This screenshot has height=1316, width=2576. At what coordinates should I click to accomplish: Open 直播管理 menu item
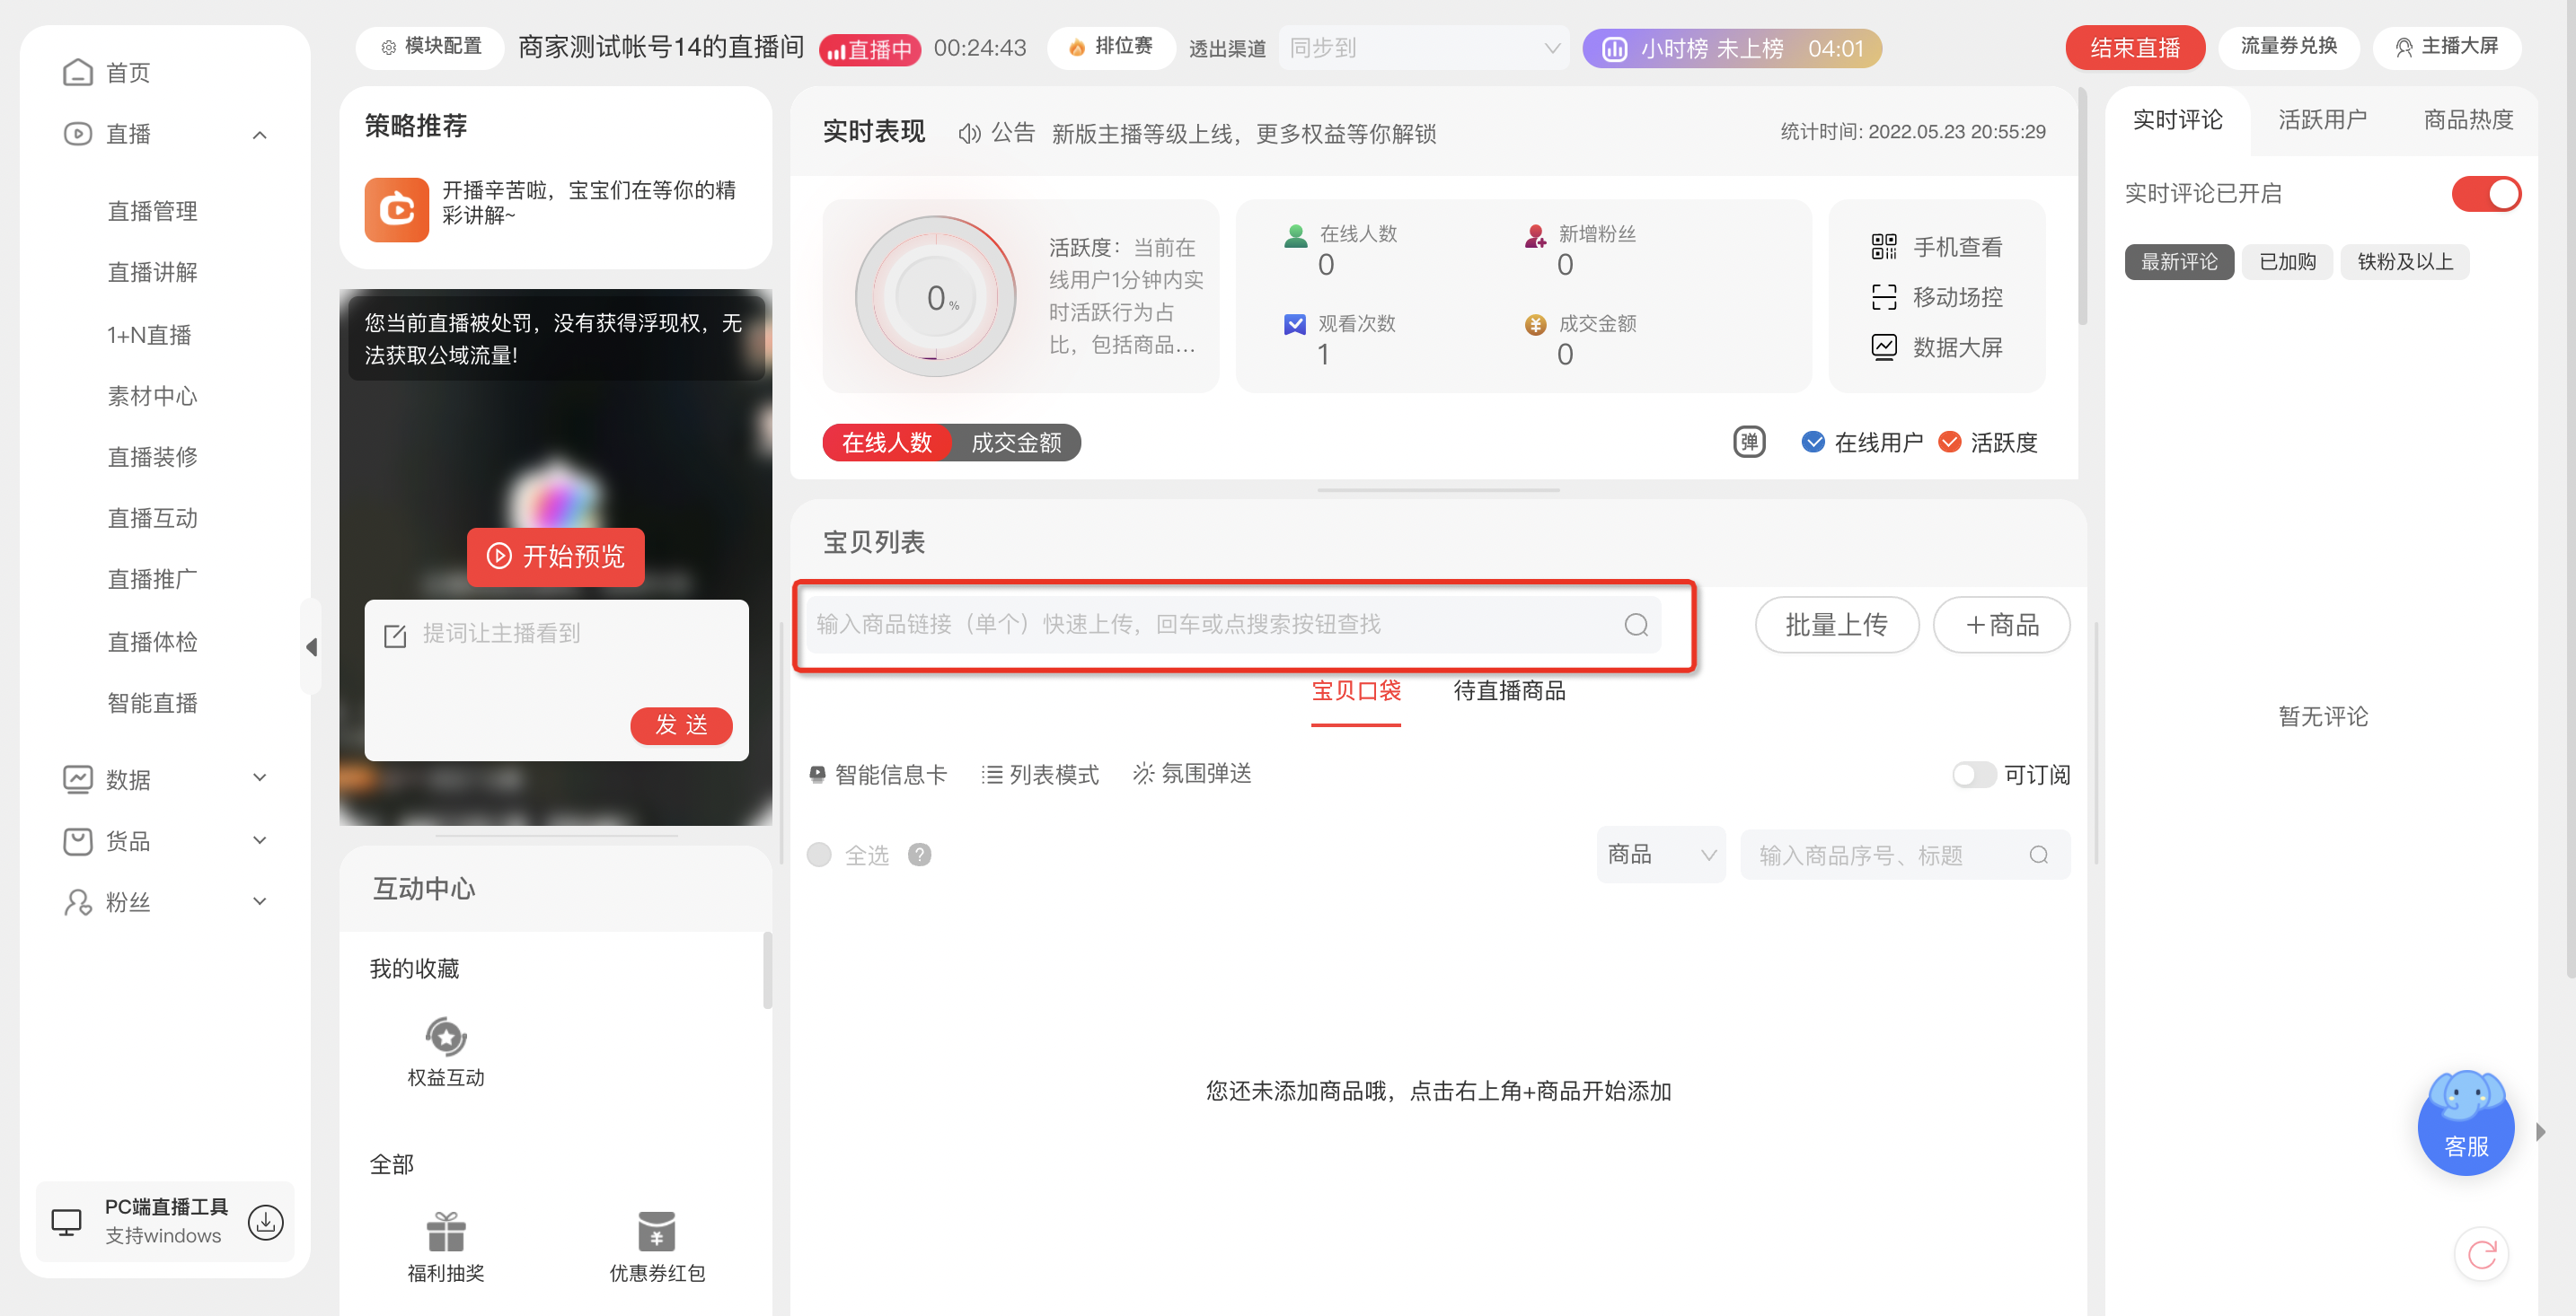152,211
